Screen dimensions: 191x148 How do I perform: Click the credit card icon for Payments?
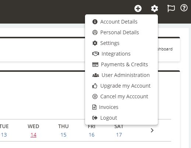pyautogui.click(x=95, y=64)
